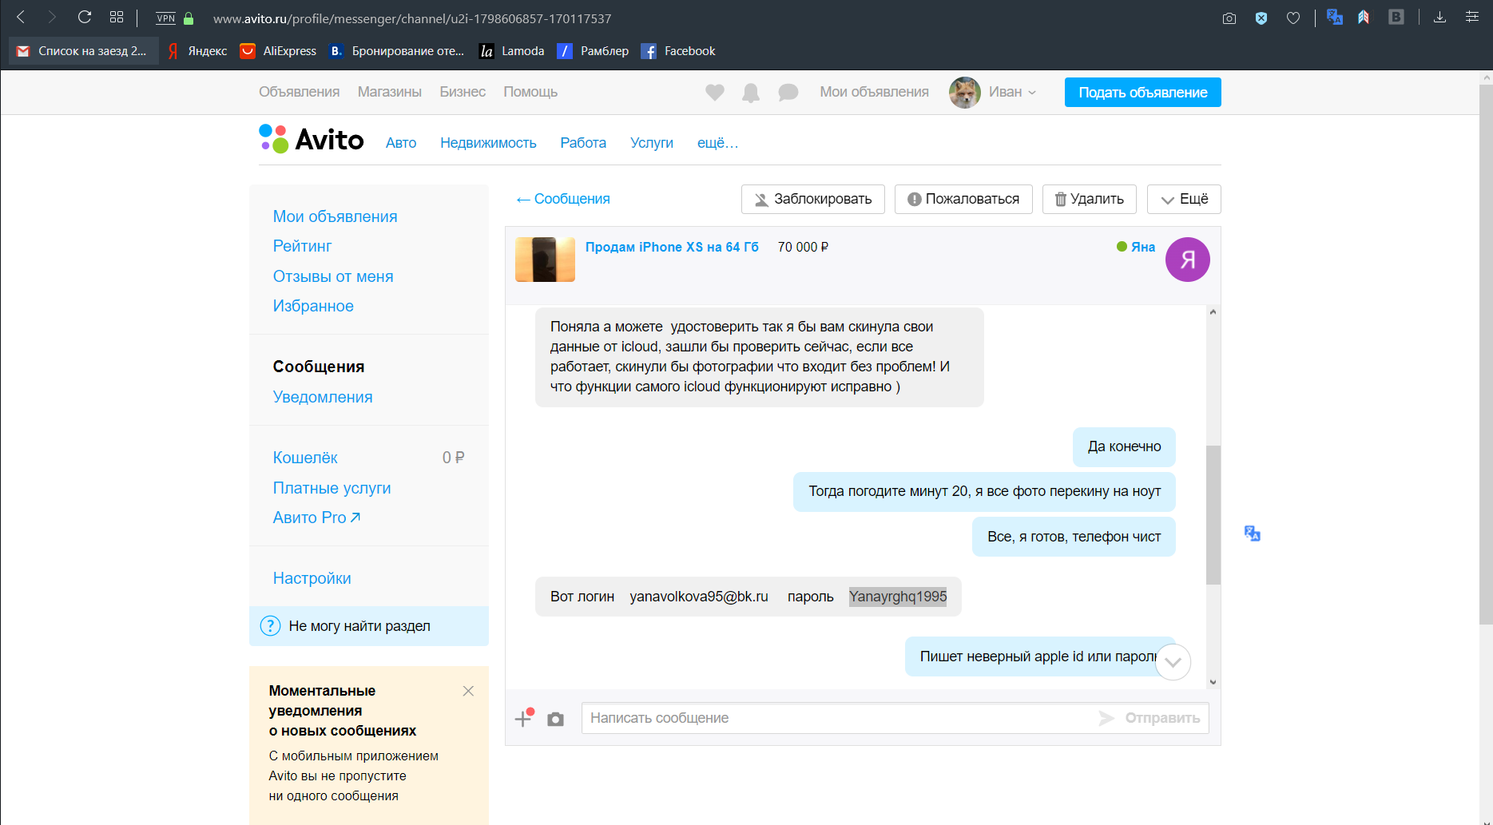
Task: Focus the 'Написать сообщение' input field
Action: [x=839, y=718]
